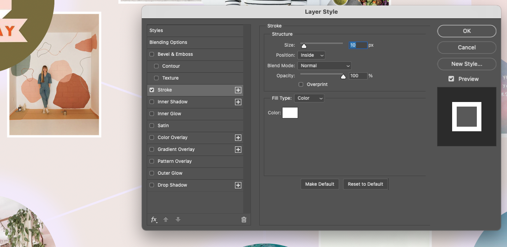
Task: Click the stroke preview thumbnail
Action: pyautogui.click(x=467, y=117)
